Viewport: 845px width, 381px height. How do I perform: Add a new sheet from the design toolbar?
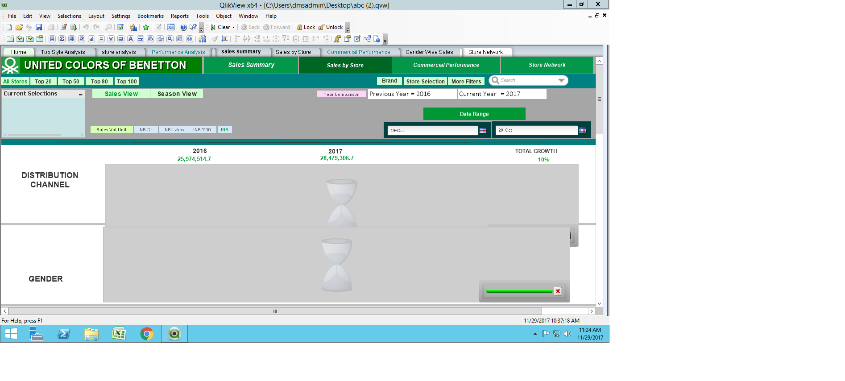click(x=10, y=39)
